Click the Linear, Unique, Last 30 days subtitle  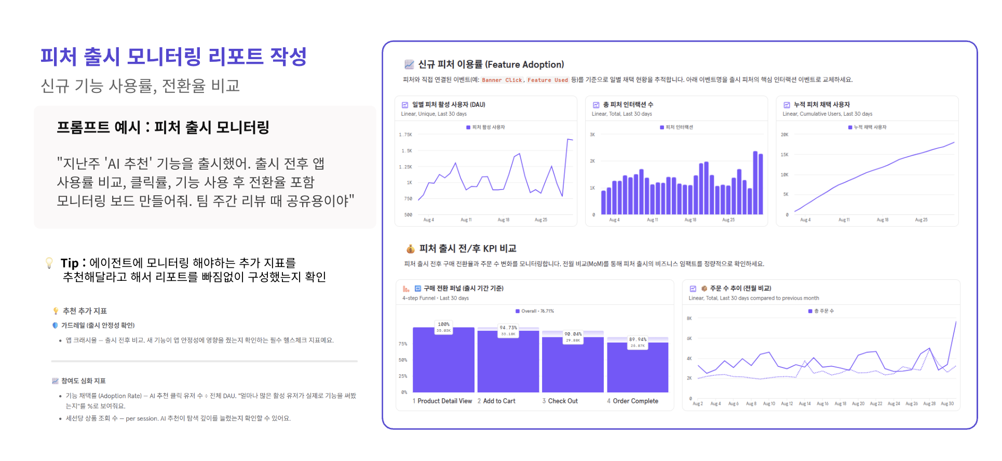[x=434, y=114]
